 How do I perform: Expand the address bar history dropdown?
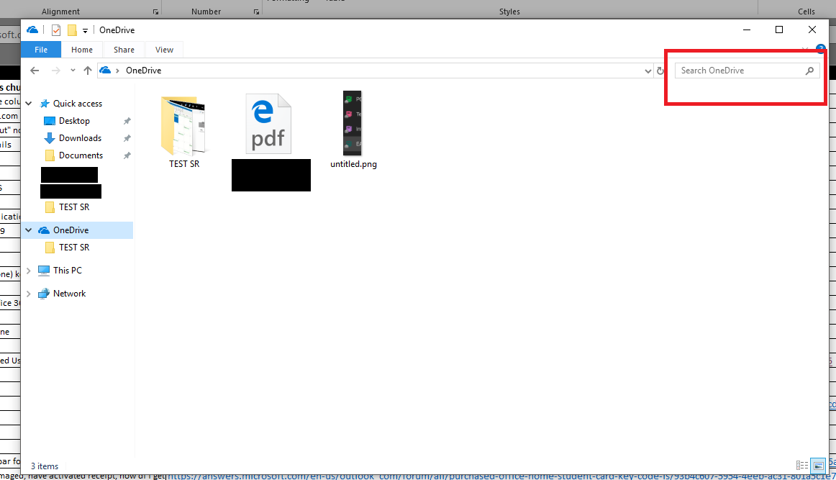point(648,71)
